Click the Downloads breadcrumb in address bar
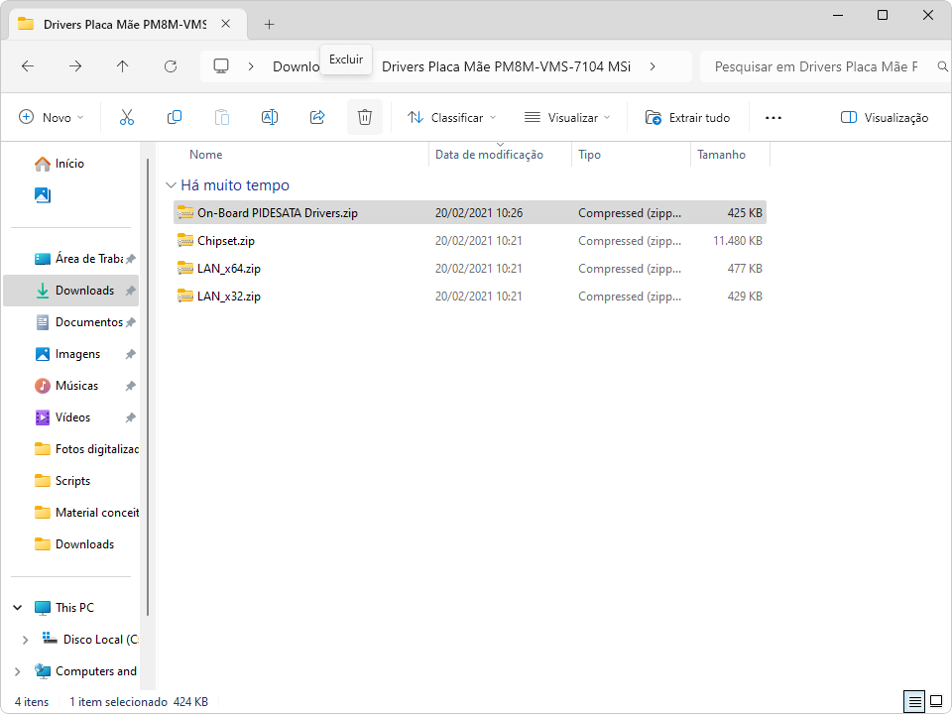952x714 pixels. point(297,66)
